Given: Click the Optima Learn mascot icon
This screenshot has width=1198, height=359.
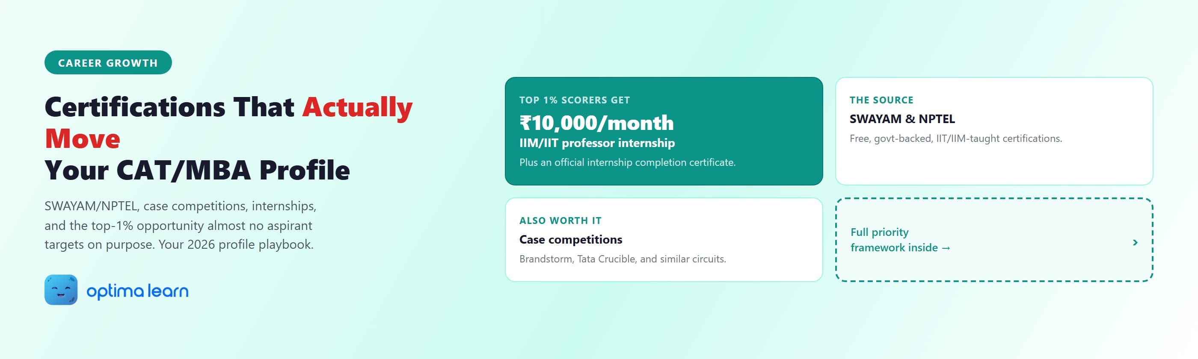Looking at the screenshot, I should click(x=61, y=290).
